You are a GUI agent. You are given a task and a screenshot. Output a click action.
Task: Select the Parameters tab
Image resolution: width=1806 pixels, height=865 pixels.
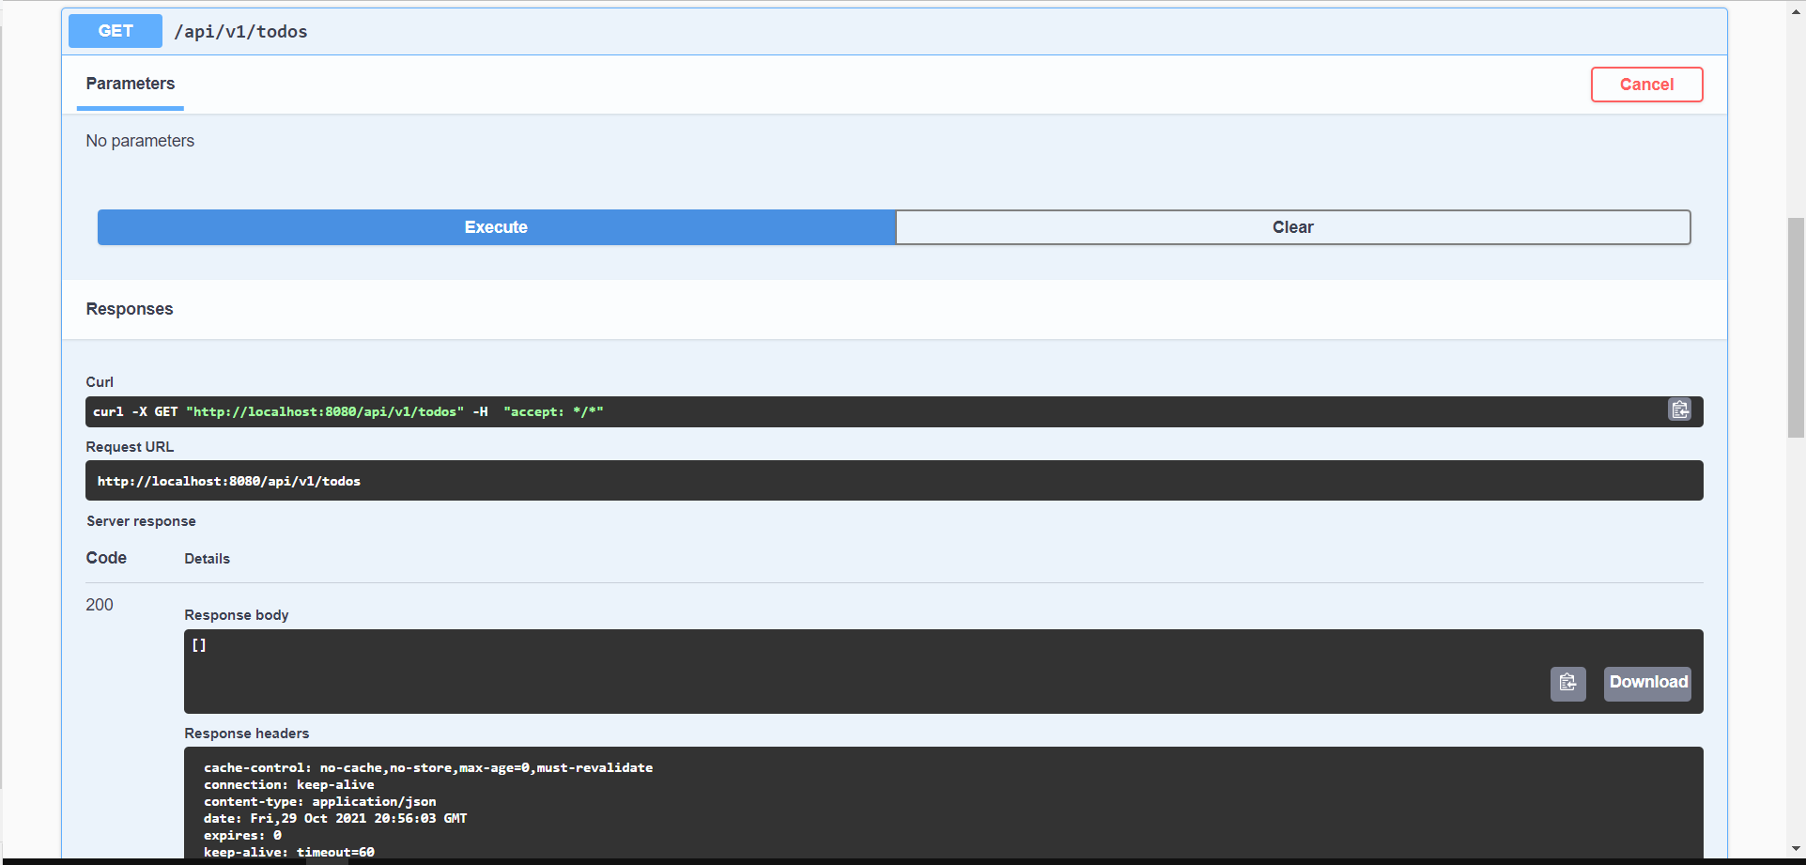[x=130, y=84]
